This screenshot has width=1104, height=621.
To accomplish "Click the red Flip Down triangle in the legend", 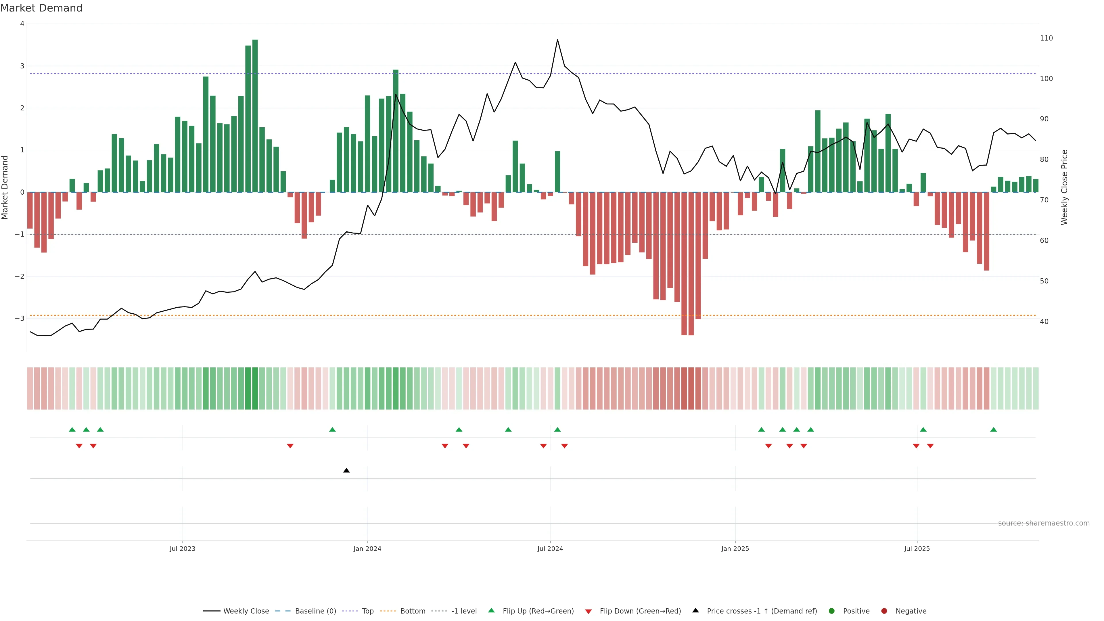I will tap(588, 611).
